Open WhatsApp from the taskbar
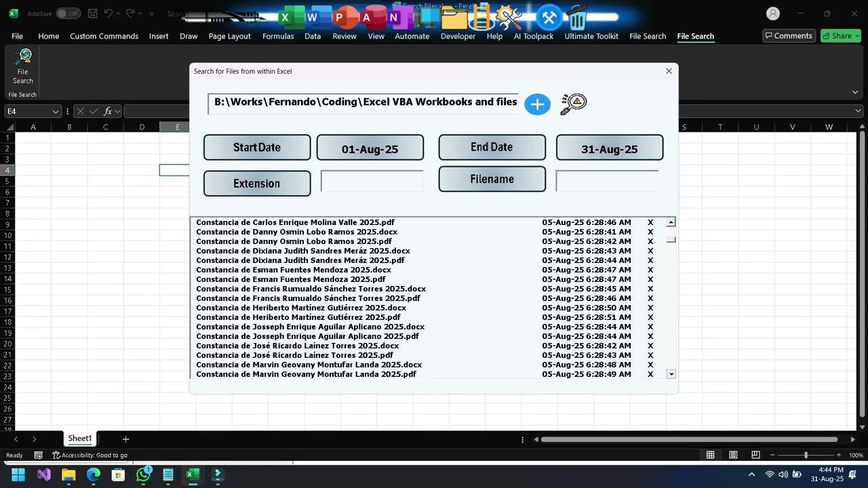This screenshot has height=488, width=868. click(143, 474)
